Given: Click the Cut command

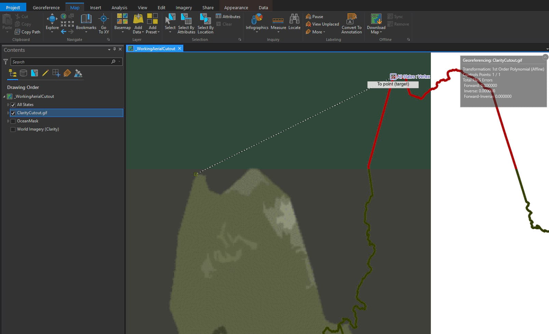Looking at the screenshot, I should (x=22, y=16).
